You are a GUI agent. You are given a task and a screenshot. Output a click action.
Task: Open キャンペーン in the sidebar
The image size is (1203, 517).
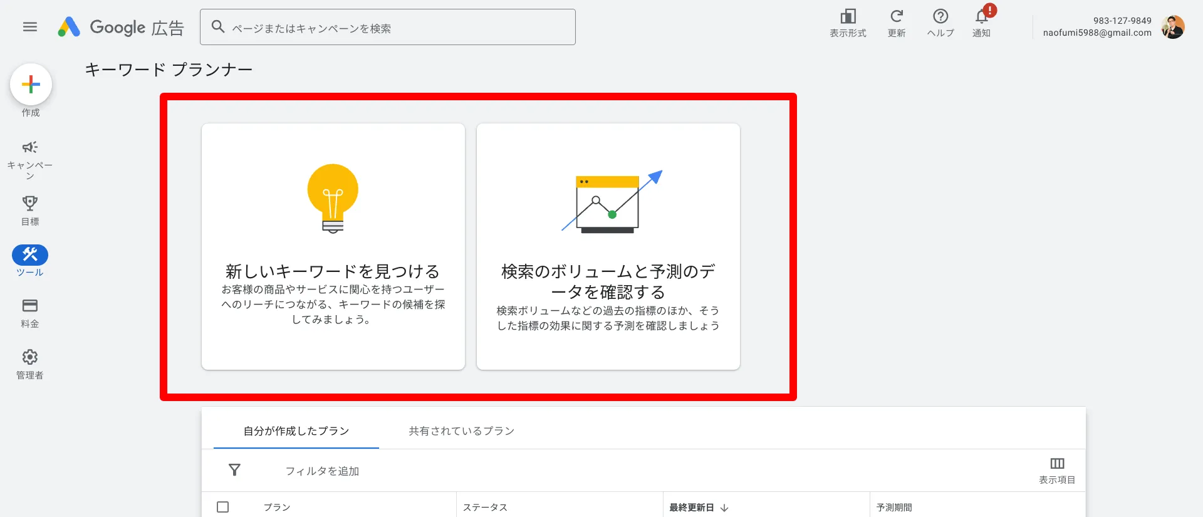29,159
